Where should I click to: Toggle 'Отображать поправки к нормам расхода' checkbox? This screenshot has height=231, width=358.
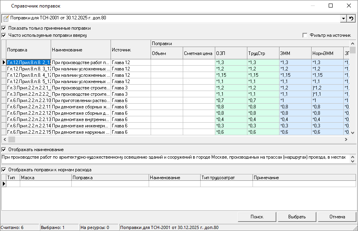(x=4, y=170)
